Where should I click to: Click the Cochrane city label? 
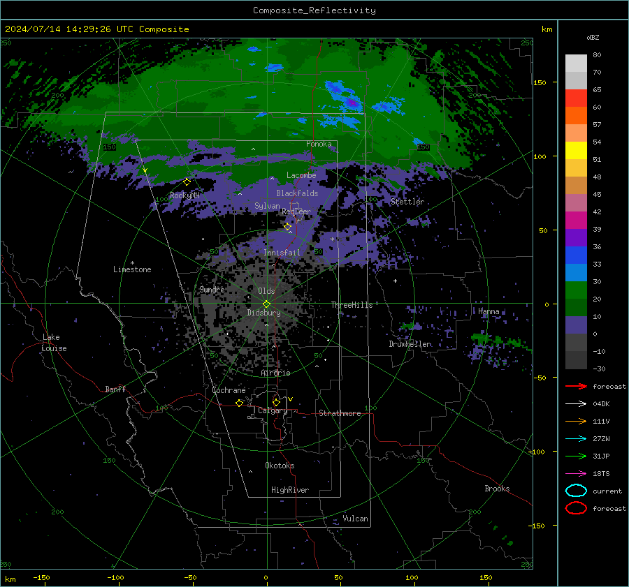[229, 390]
